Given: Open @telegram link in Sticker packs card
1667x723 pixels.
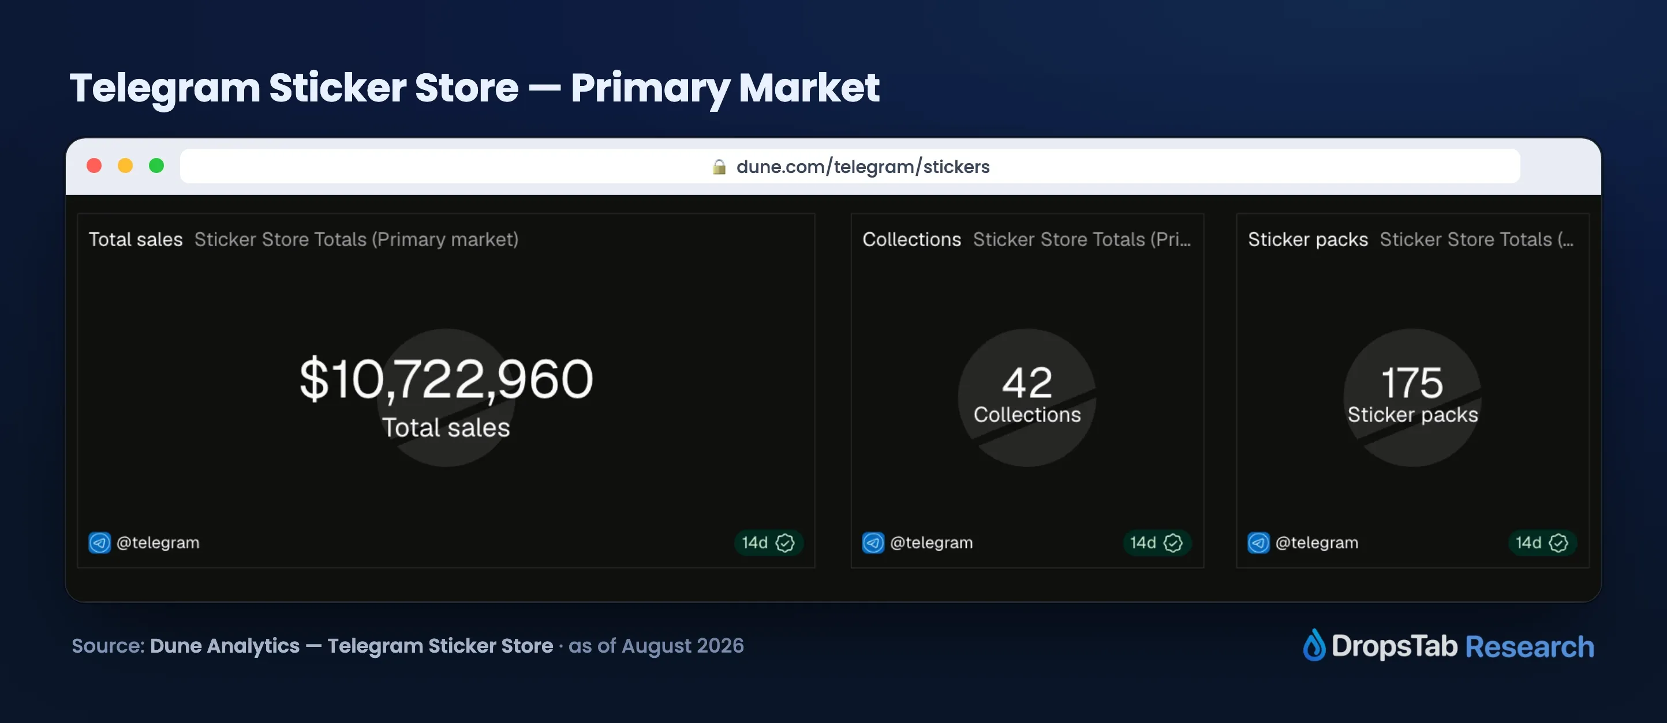Looking at the screenshot, I should (x=1316, y=543).
